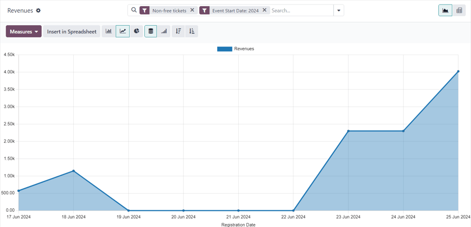471x227 pixels.
Task: Click the 18 Jun 2024 data point
Action: (74, 171)
